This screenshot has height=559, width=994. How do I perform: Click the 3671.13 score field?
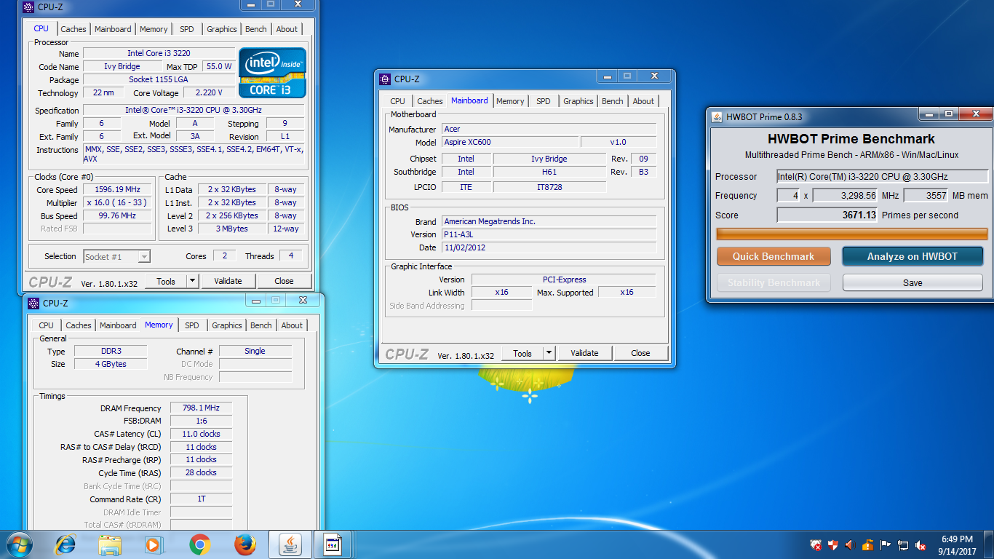[827, 215]
